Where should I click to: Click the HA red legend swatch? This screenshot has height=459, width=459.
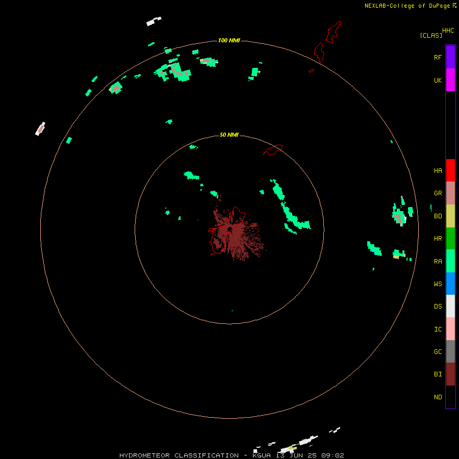450,170
